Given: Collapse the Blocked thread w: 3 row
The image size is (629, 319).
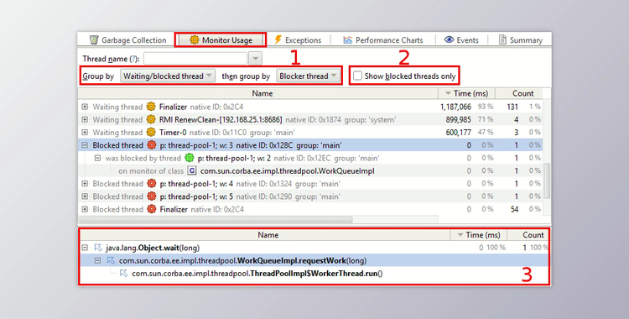Looking at the screenshot, I should [85, 145].
